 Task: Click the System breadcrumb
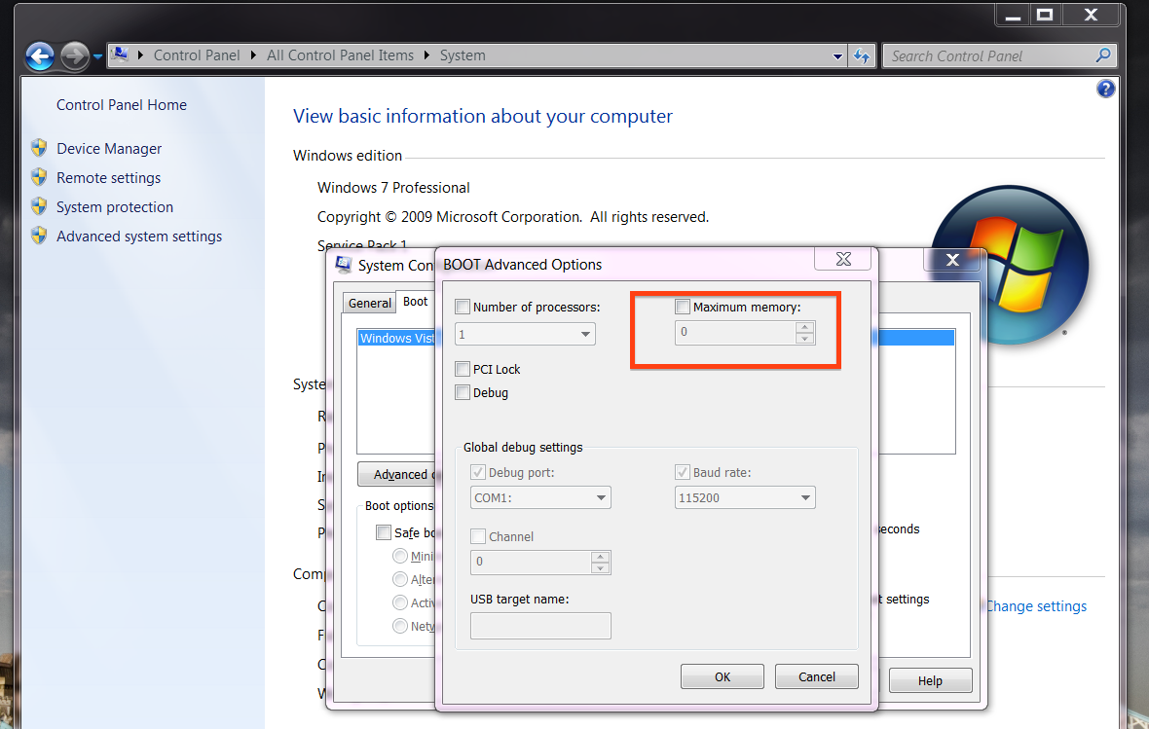click(x=463, y=55)
